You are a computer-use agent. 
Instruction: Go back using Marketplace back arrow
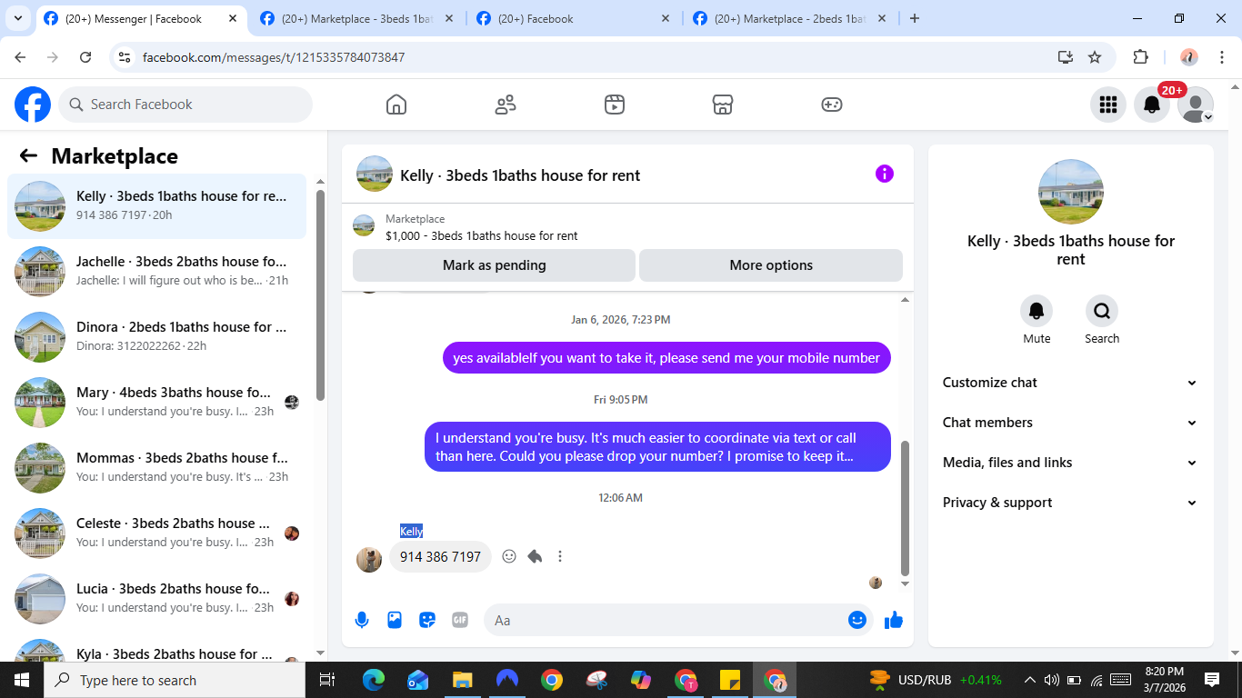click(28, 155)
